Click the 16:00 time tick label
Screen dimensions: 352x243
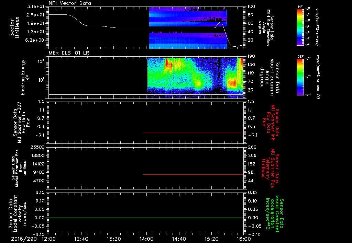click(x=244, y=239)
